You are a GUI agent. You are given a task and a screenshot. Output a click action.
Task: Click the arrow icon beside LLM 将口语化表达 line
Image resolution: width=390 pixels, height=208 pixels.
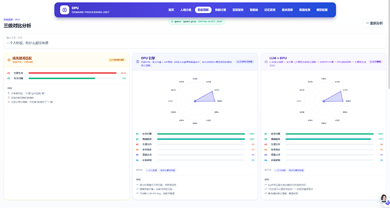tap(266, 185)
